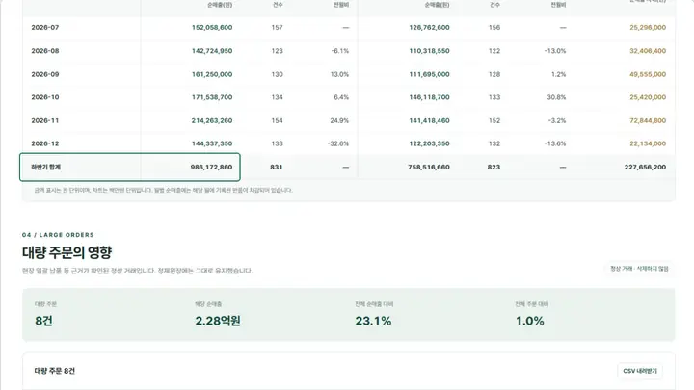Click the count 130 in the 2026-09 row
694x390 pixels.
point(277,74)
